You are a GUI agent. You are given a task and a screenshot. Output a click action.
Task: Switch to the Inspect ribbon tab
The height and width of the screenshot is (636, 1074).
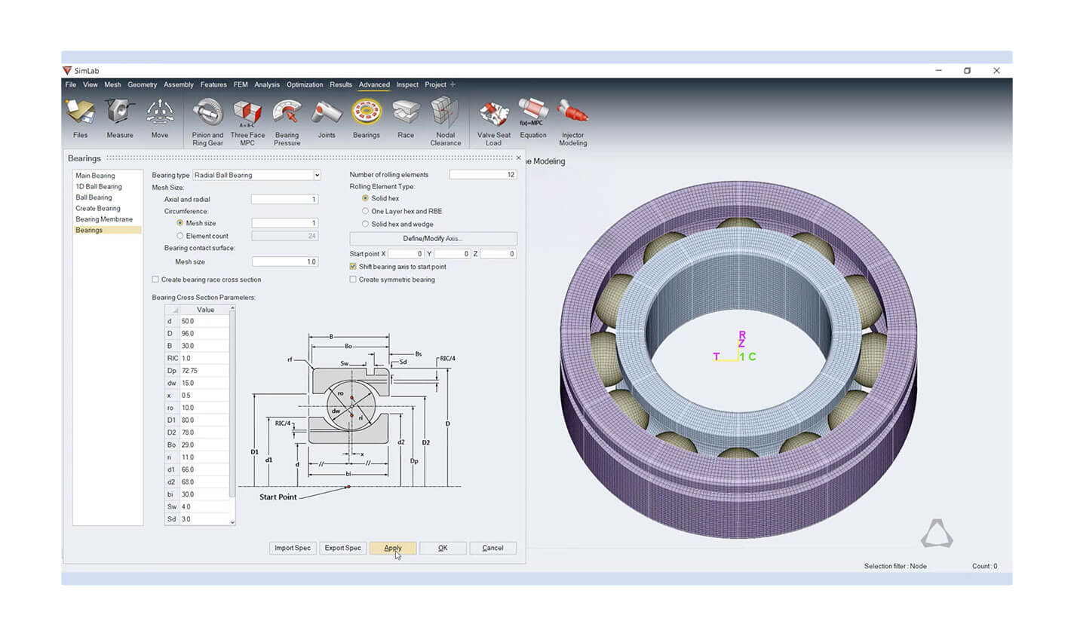coord(407,84)
